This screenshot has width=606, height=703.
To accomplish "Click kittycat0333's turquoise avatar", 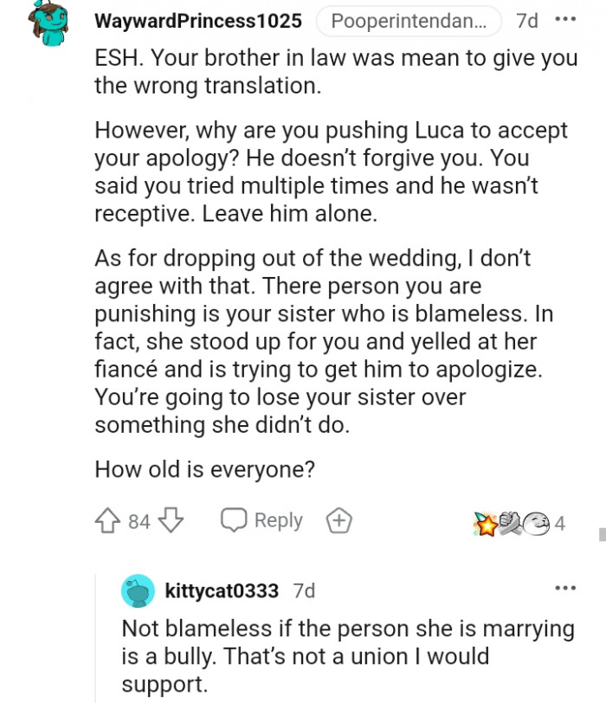I will (x=139, y=590).
